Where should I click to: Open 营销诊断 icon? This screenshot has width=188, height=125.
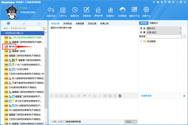pos(99,11)
